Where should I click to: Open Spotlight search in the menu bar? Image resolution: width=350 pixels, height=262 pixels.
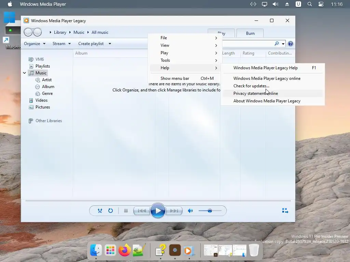(x=310, y=4)
